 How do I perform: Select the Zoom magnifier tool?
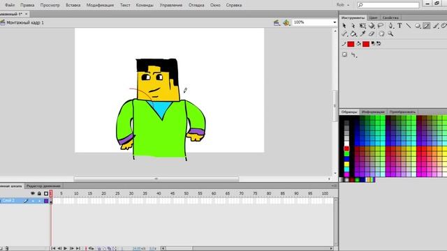click(390, 34)
